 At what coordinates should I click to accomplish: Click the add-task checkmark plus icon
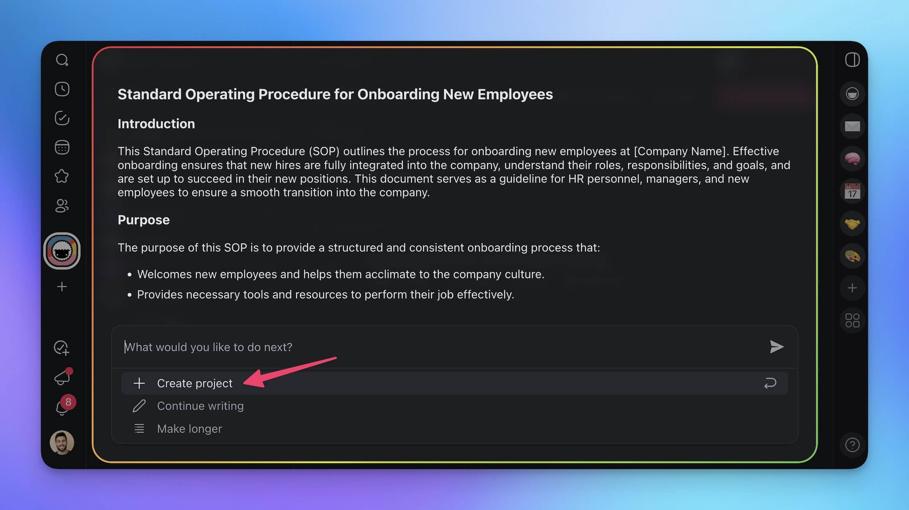pyautogui.click(x=62, y=348)
